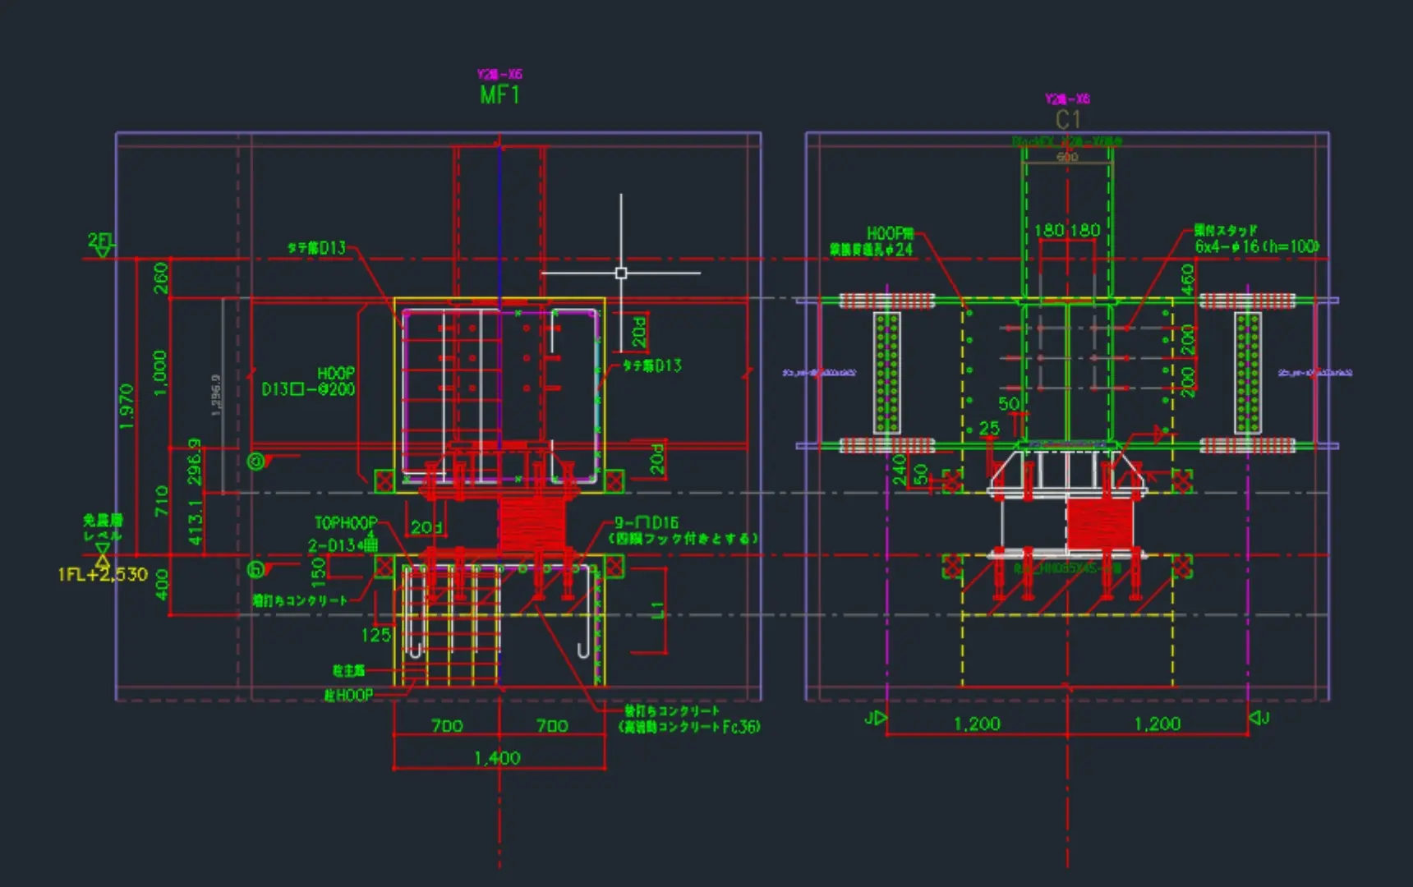The width and height of the screenshot is (1413, 887).
Task: Select the circled 5 tag symbol
Action: click(256, 568)
